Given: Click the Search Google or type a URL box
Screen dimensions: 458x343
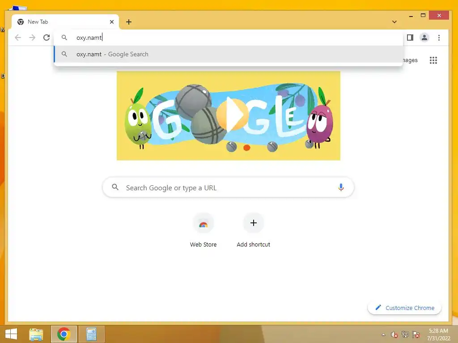Looking at the screenshot, I should (x=228, y=188).
